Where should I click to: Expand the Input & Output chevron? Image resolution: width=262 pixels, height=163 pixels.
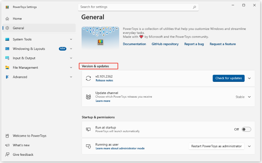[71, 58]
